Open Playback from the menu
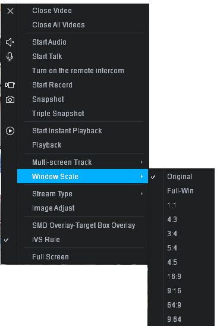217x326 pixels. click(47, 145)
